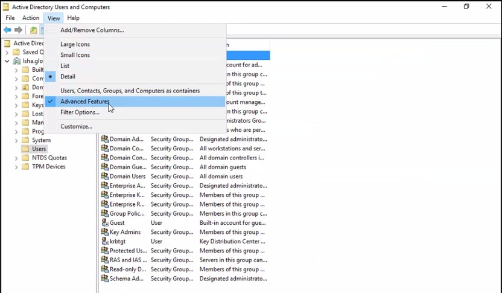This screenshot has height=293, width=502.
Task: Click the TPM Devices folder icon
Action: click(25, 167)
